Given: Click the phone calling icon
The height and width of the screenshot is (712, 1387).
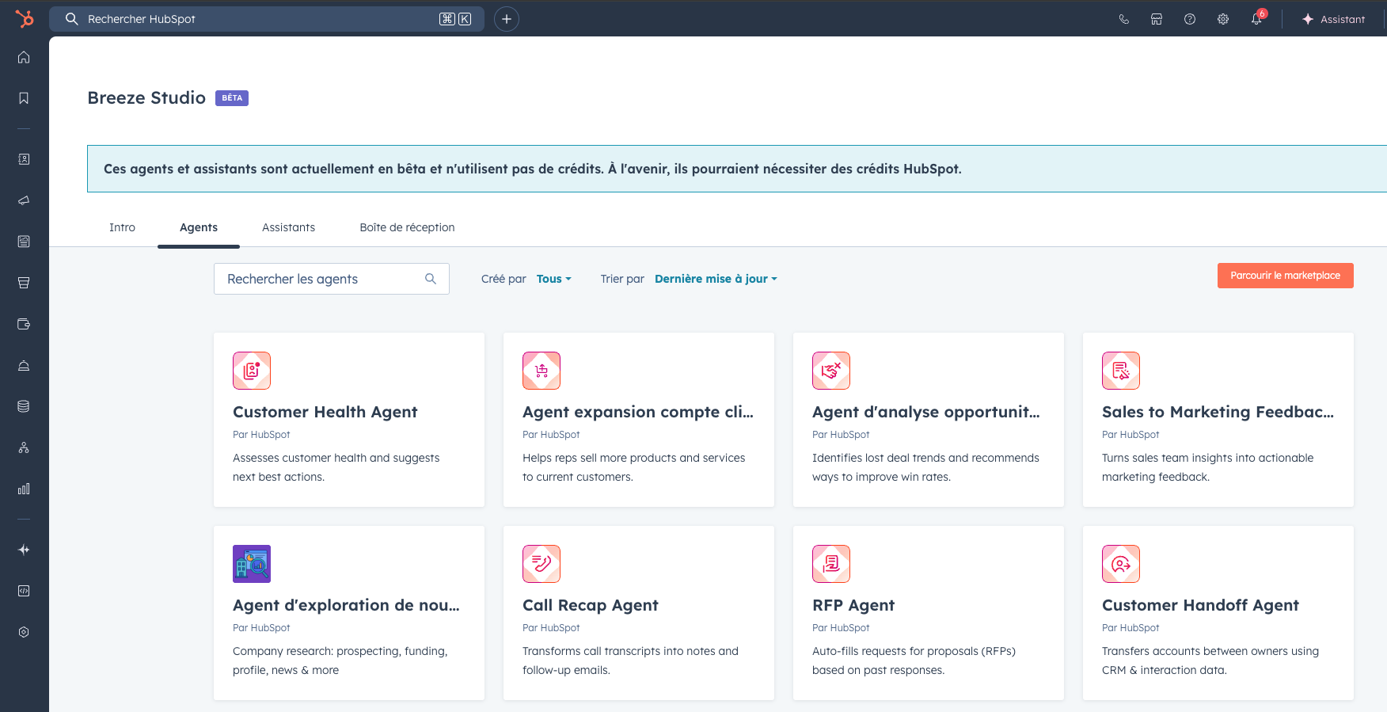Looking at the screenshot, I should (1123, 19).
